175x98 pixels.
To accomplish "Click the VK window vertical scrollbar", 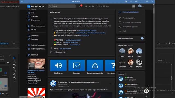I will pyautogui.click(x=154, y=11).
